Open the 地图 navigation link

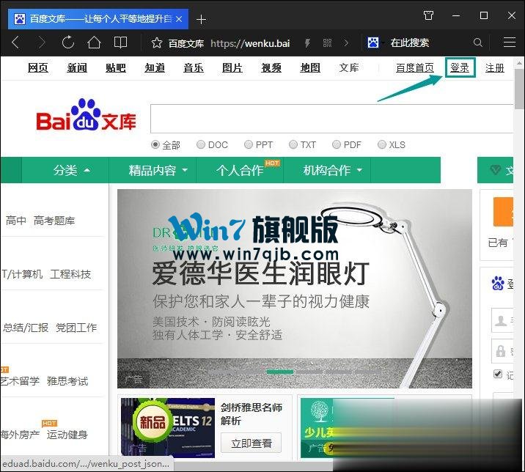pyautogui.click(x=310, y=68)
